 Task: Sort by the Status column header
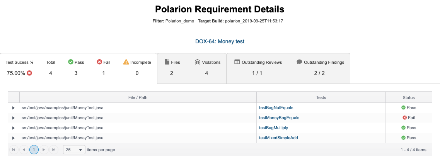pyautogui.click(x=409, y=97)
